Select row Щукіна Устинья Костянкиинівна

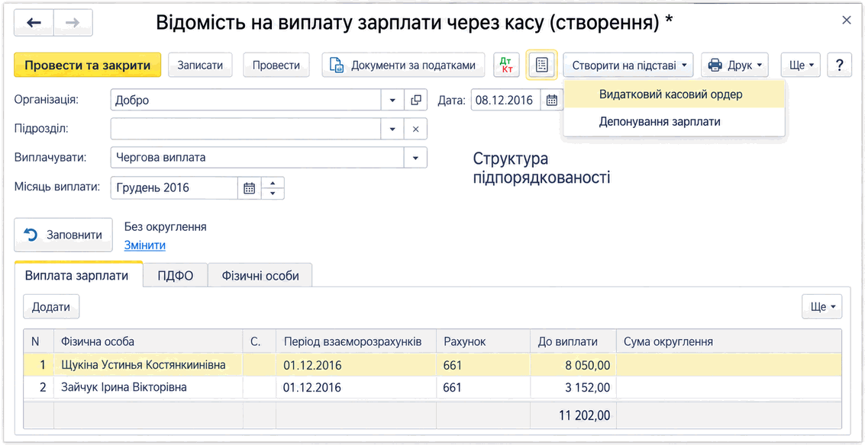click(x=432, y=364)
